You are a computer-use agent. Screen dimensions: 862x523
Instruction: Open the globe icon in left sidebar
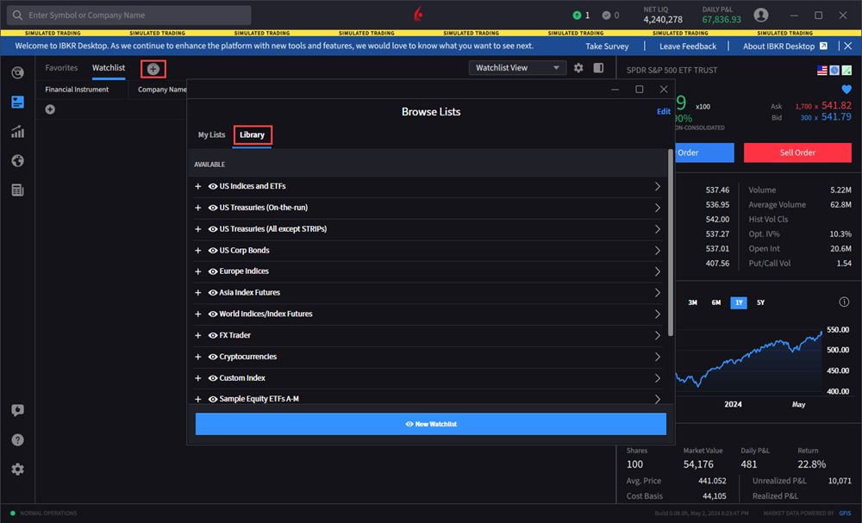[x=17, y=160]
